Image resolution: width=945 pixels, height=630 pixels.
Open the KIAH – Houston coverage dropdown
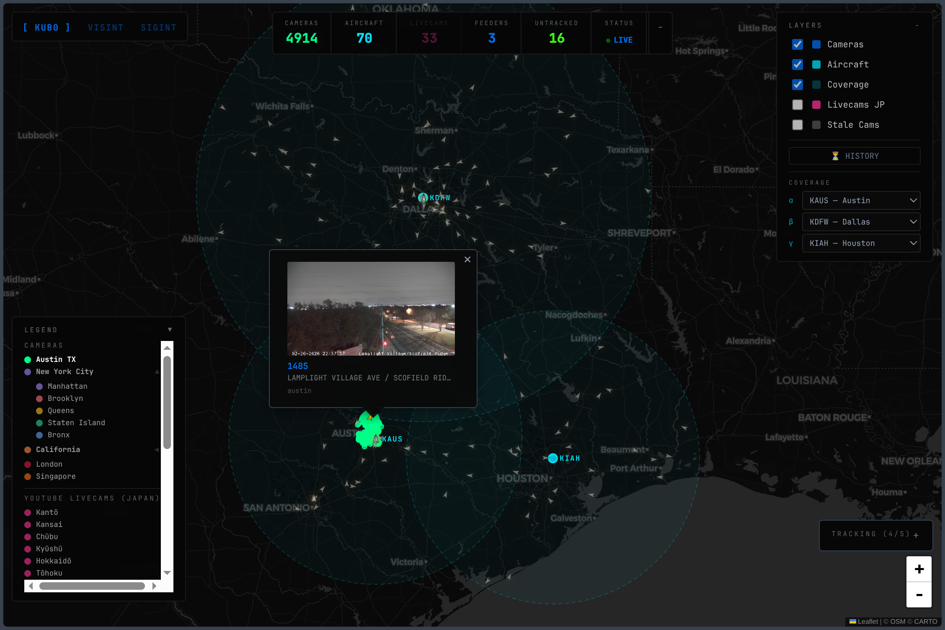pos(861,243)
